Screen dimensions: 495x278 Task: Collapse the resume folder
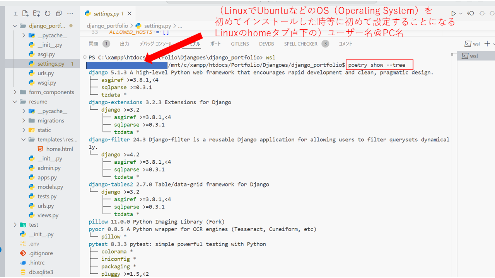pyautogui.click(x=15, y=102)
